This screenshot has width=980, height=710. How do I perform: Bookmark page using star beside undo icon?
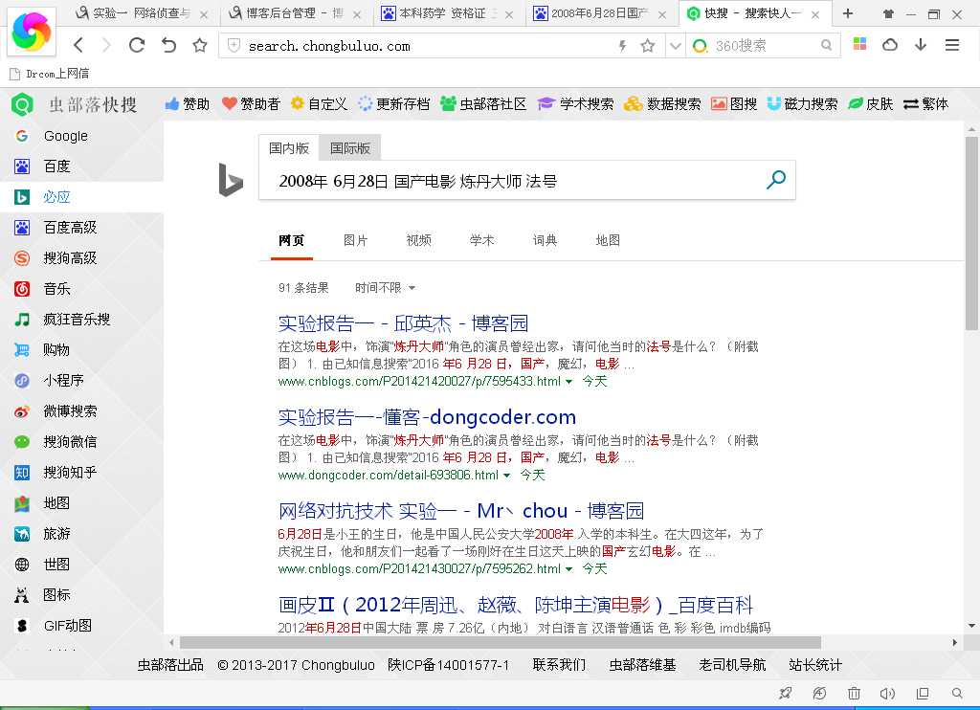click(x=199, y=45)
